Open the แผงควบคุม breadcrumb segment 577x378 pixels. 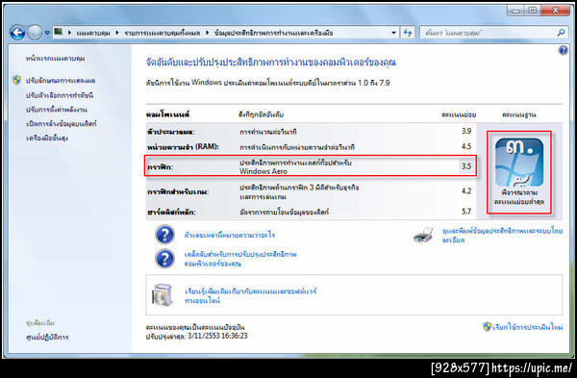pyautogui.click(x=93, y=33)
